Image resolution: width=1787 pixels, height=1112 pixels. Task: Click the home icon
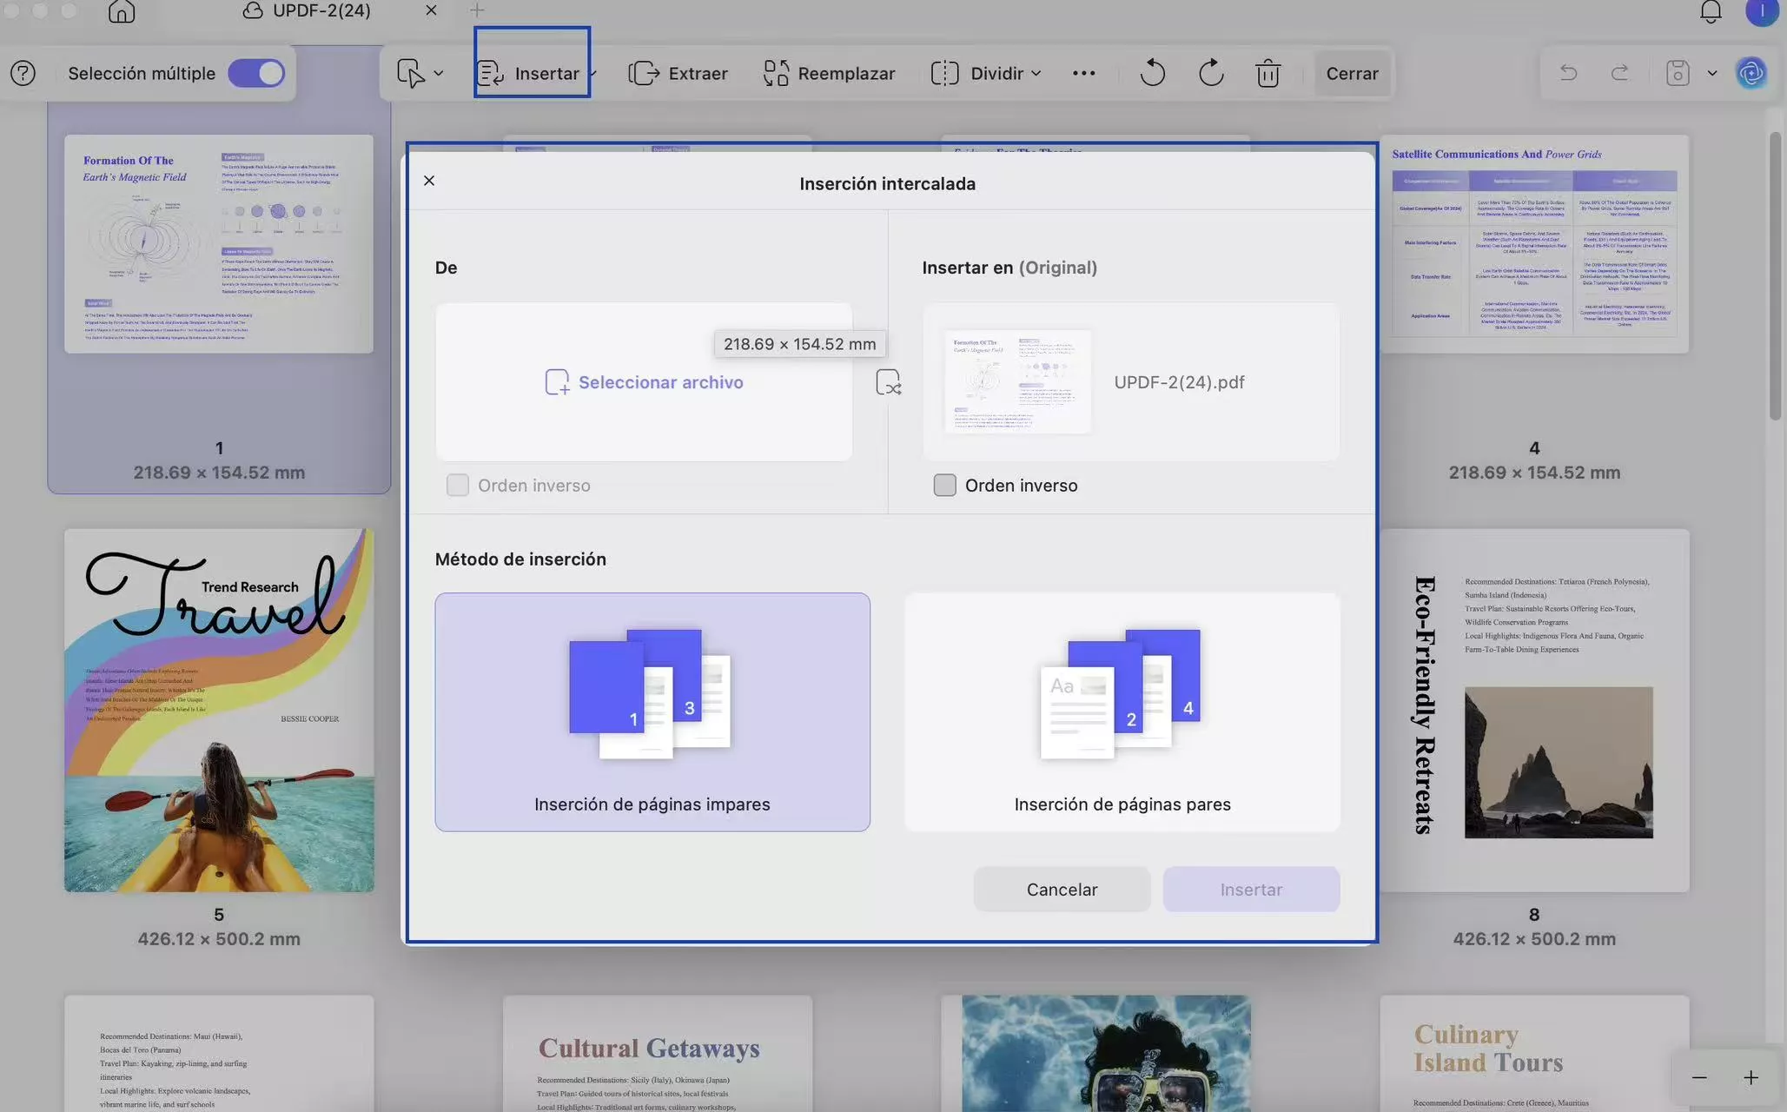point(122,11)
